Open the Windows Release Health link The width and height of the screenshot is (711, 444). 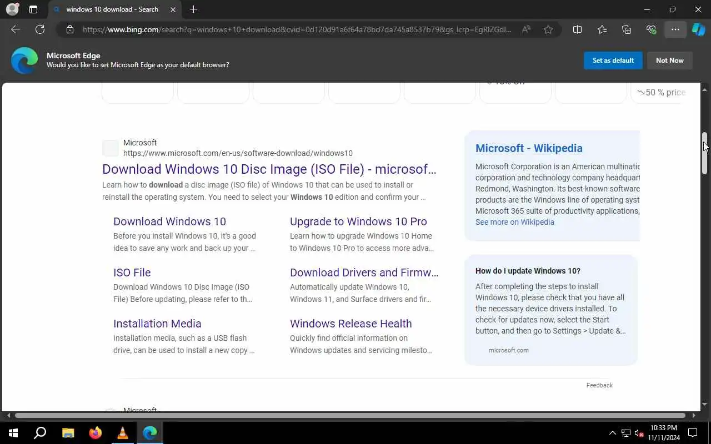coord(351,324)
